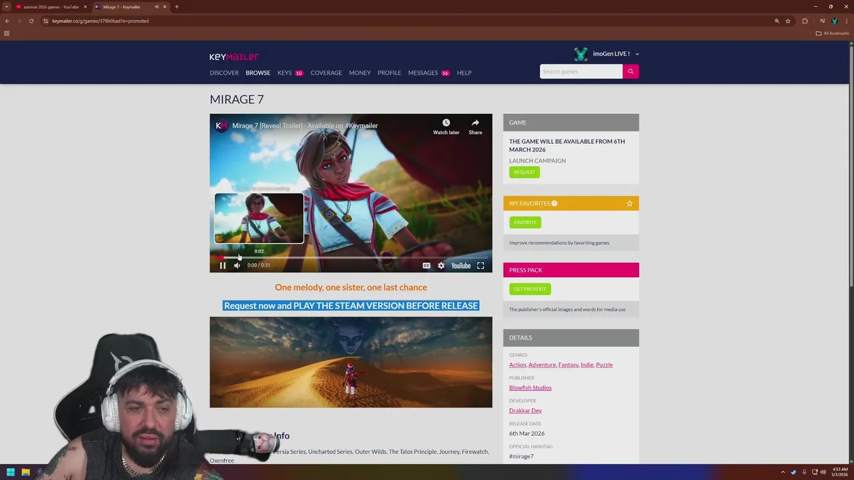Open the DISCOVER nav item
The width and height of the screenshot is (854, 480).
[224, 73]
